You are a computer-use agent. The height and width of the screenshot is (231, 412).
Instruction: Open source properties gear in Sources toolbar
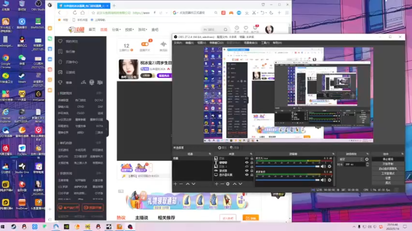coord(228,184)
